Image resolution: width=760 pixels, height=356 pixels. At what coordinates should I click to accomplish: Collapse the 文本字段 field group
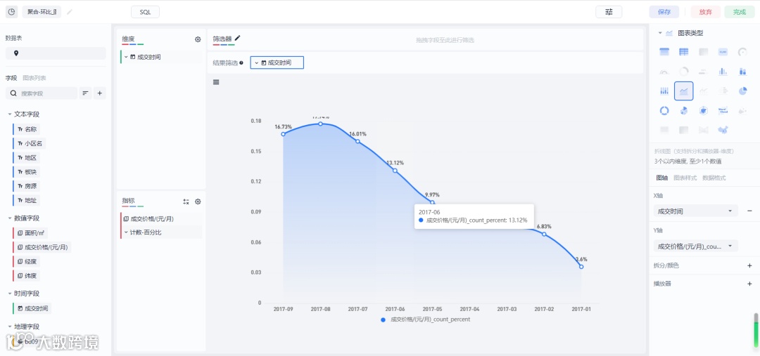10,114
